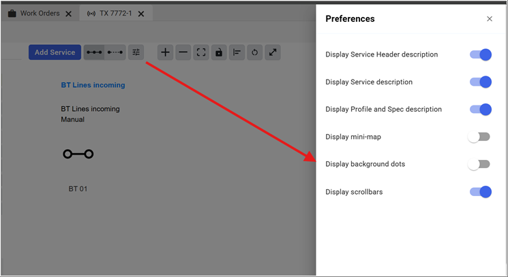Click the briefcase icon on Work Orders tab
This screenshot has height=277, width=508.
point(12,14)
